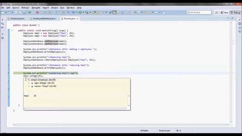Click the Writable status bar entry
Image resolution: width=242 pixels, height=136 pixels.
point(144,131)
